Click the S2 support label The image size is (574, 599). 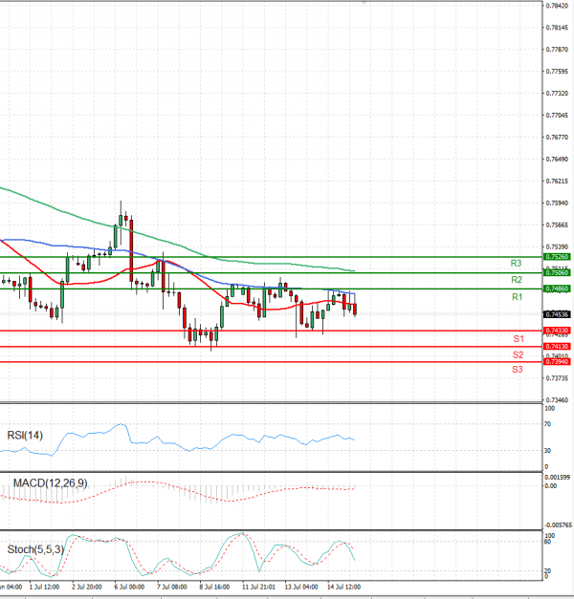click(519, 354)
